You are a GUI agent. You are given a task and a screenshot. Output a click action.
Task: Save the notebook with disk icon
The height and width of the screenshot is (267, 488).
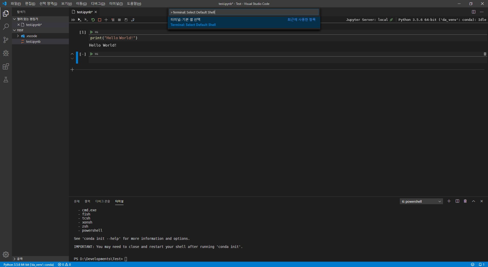tap(126, 20)
